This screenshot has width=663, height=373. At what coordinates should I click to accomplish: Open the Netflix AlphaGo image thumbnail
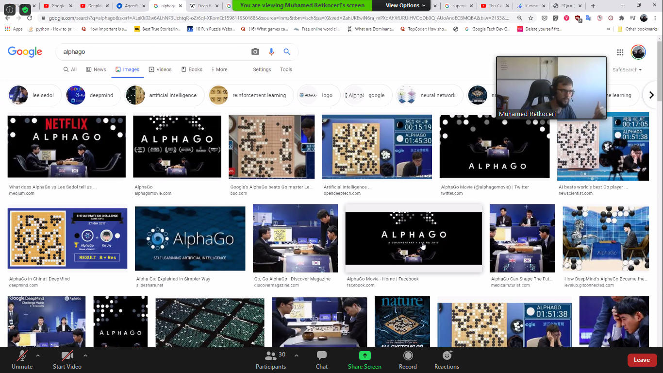point(66,146)
